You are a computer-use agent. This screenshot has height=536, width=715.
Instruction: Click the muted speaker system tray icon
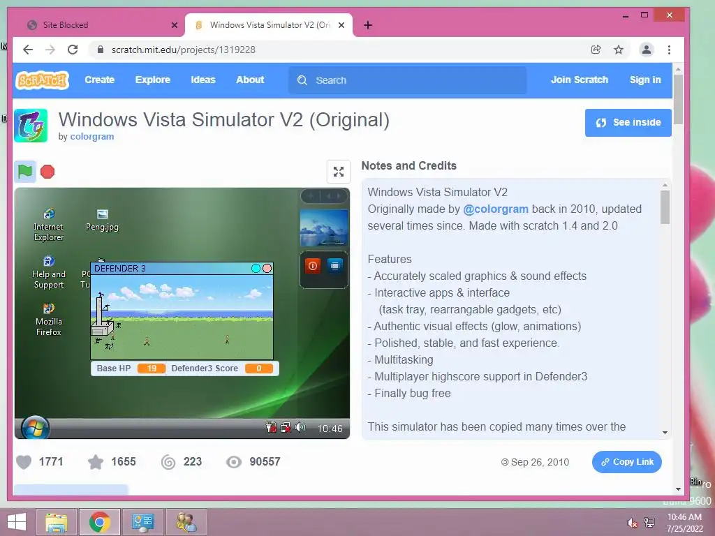tap(632, 523)
